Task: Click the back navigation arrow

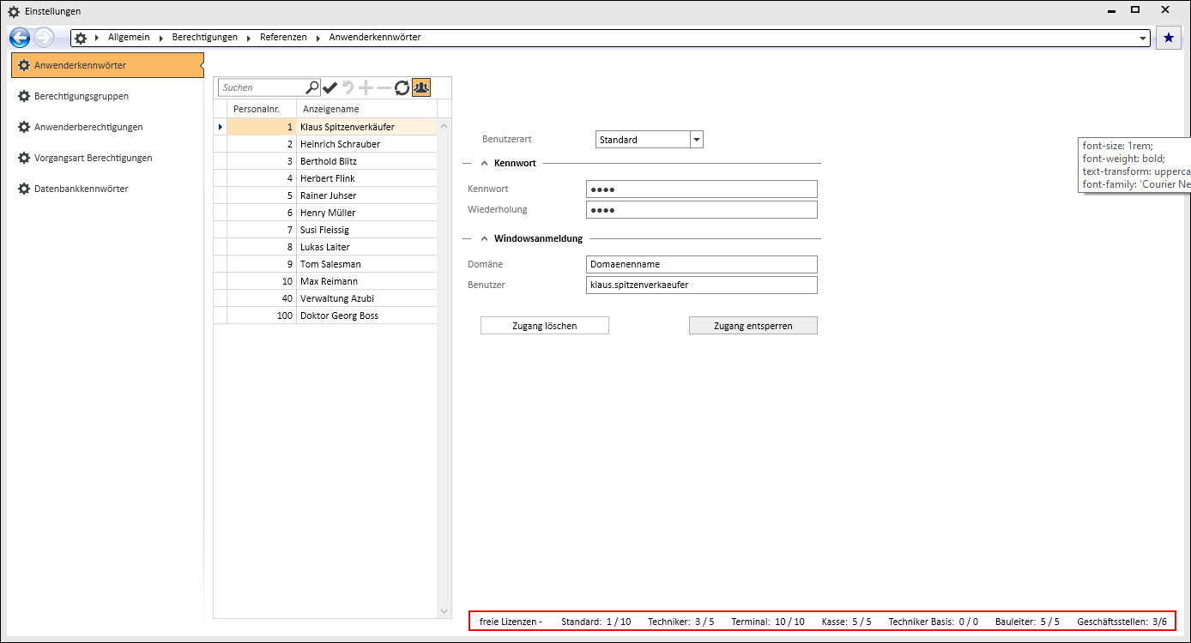Action: 20,38
